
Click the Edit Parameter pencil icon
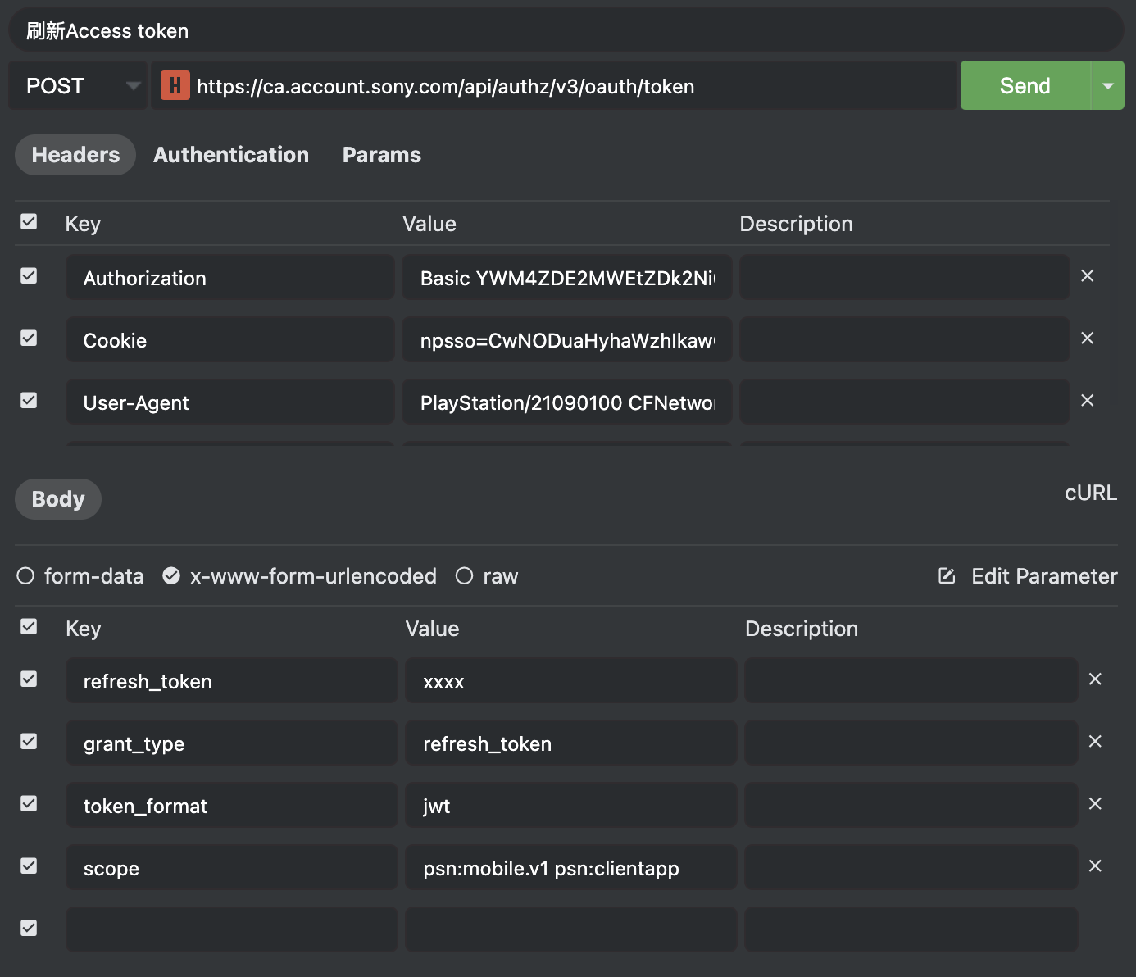point(947,576)
